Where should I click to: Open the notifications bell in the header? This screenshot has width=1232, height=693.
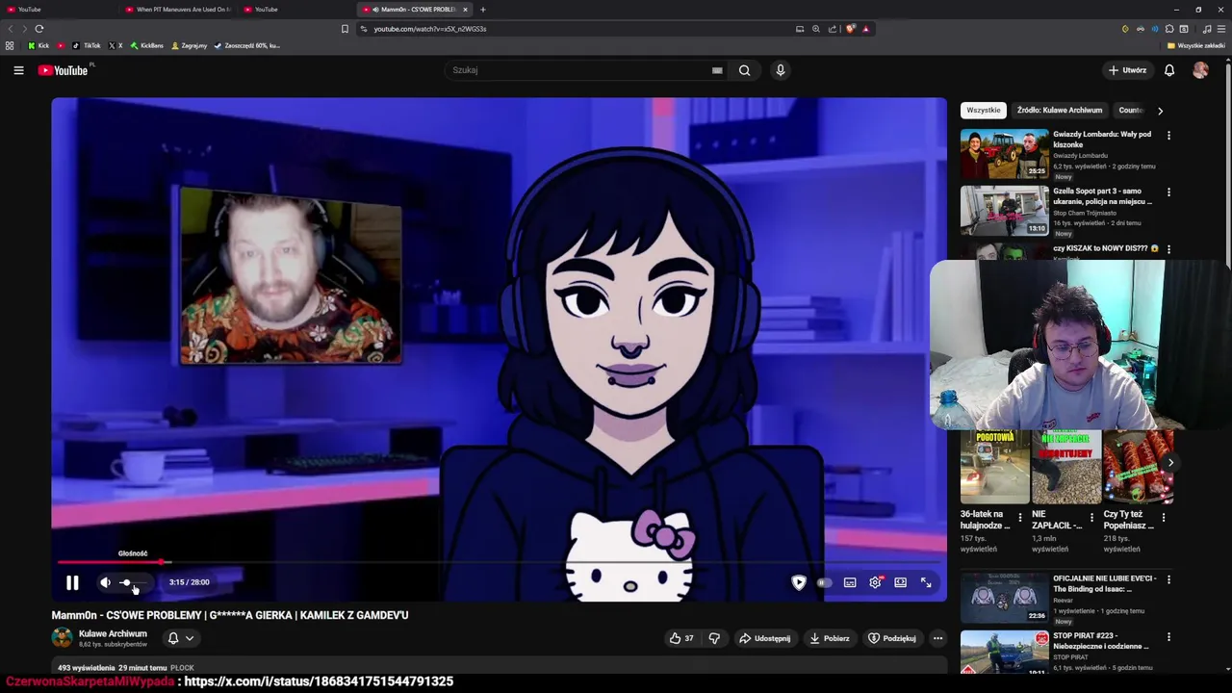click(x=1169, y=70)
